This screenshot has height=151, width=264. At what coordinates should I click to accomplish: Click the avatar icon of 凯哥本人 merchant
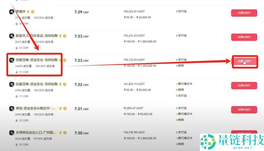tap(12, 36)
